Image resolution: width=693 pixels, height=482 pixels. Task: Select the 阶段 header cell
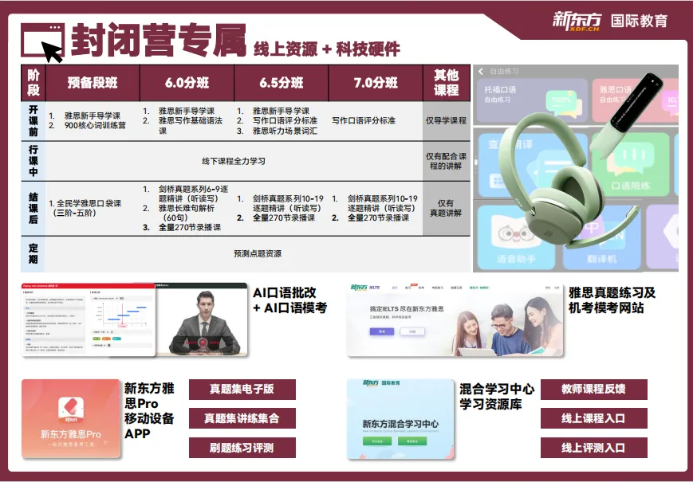click(33, 83)
